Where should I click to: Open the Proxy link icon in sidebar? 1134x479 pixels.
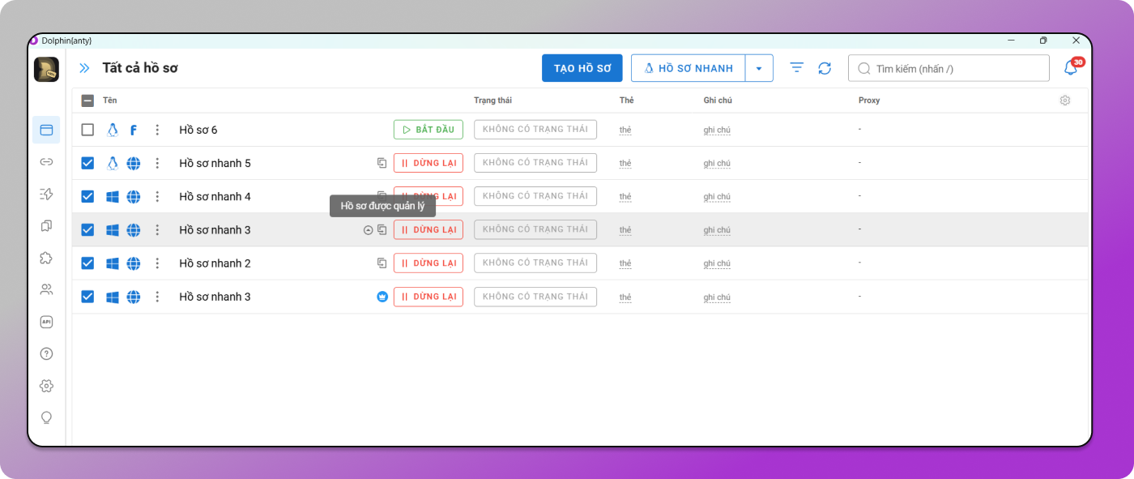[x=46, y=162]
